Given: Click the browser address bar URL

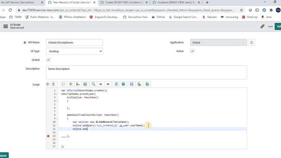Looking at the screenshot, I should 128,10.
